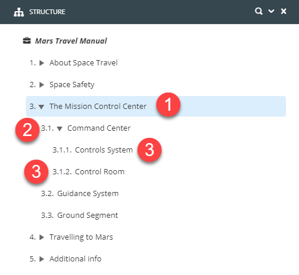Select The Mission Control Center item
299x275 pixels.
coord(98,106)
